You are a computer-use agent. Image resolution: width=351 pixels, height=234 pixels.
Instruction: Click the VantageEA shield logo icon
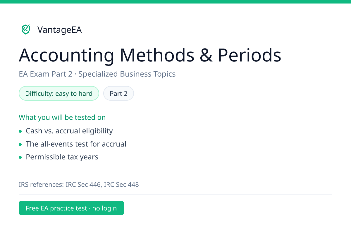[26, 30]
